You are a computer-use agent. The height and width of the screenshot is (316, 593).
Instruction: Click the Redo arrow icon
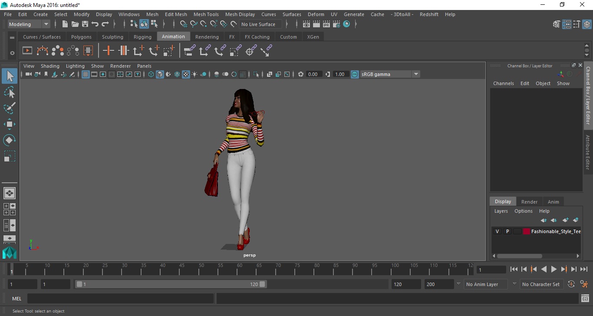tap(105, 24)
